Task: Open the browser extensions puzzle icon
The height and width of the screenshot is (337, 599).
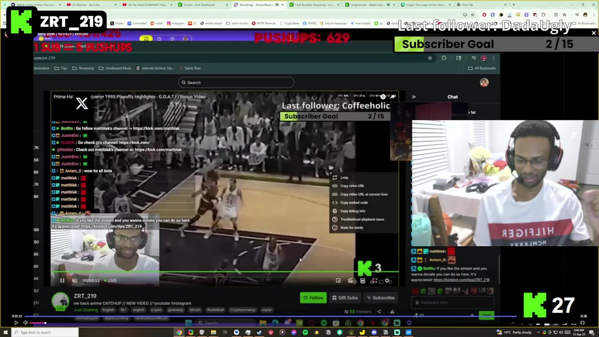Action: coord(444,58)
